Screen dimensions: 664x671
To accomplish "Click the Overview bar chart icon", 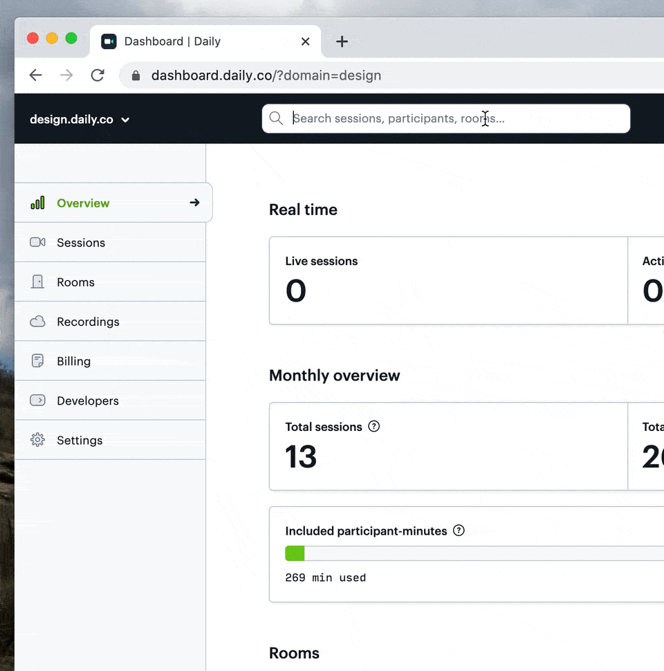I will (x=37, y=203).
